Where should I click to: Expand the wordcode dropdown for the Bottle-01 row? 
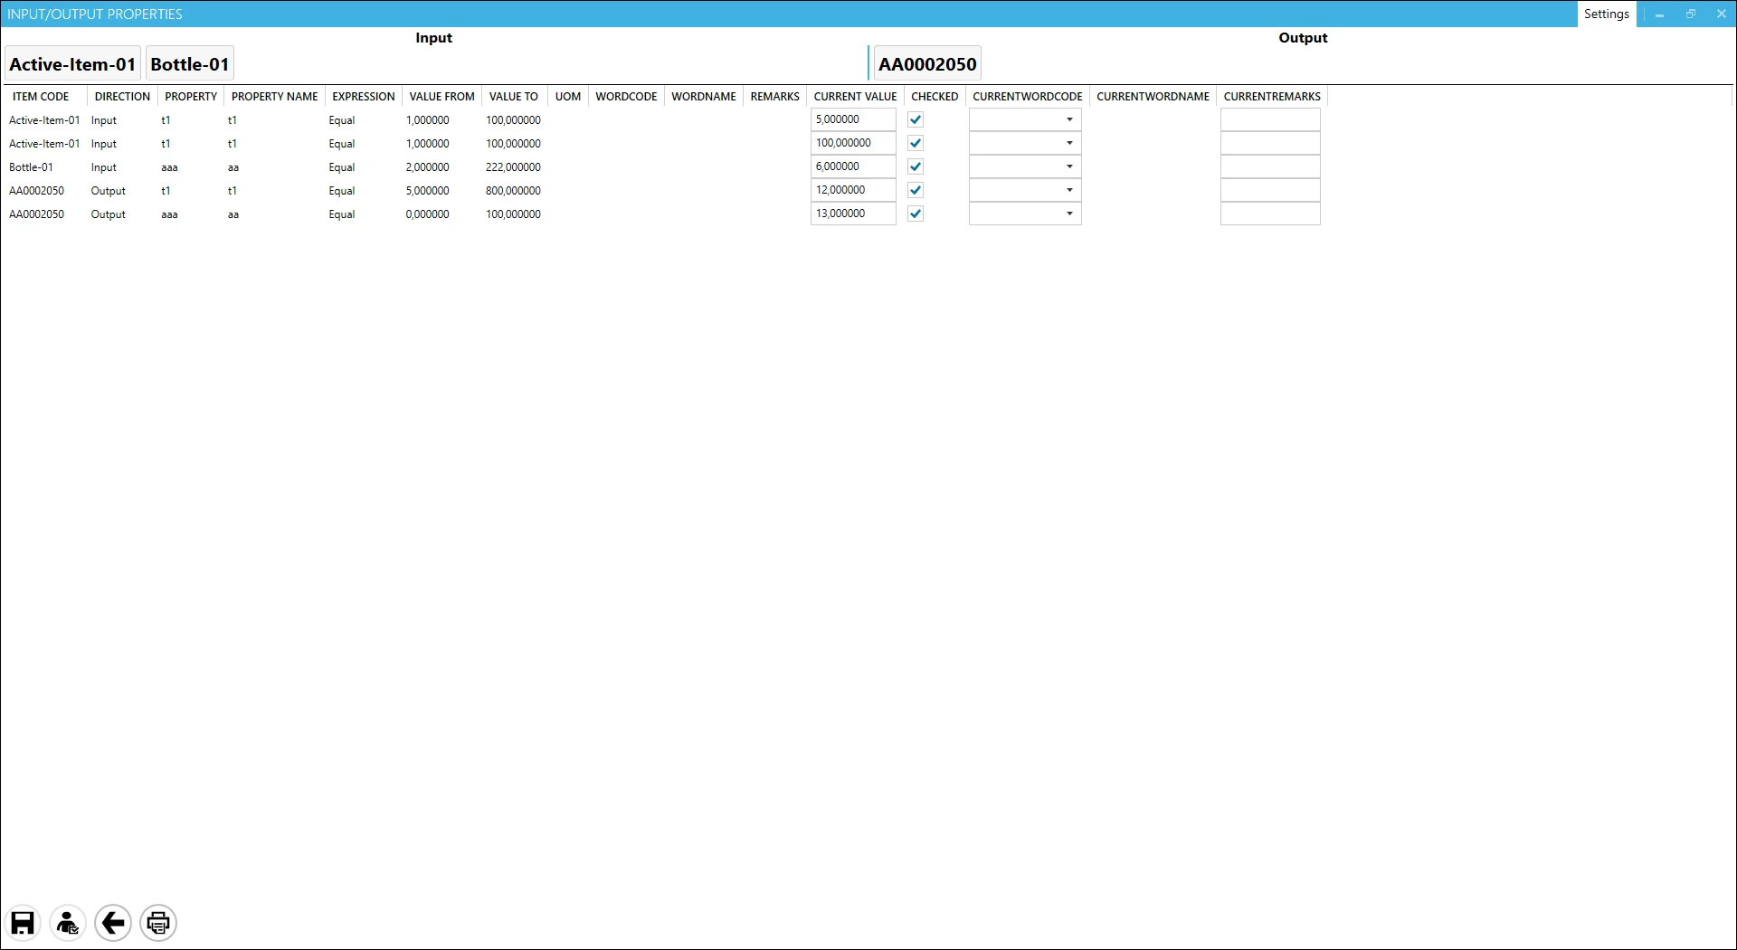click(1068, 166)
